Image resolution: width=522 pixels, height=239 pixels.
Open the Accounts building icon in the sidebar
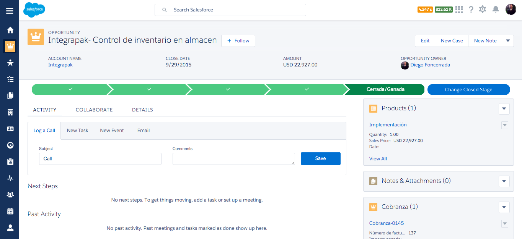[10, 112]
